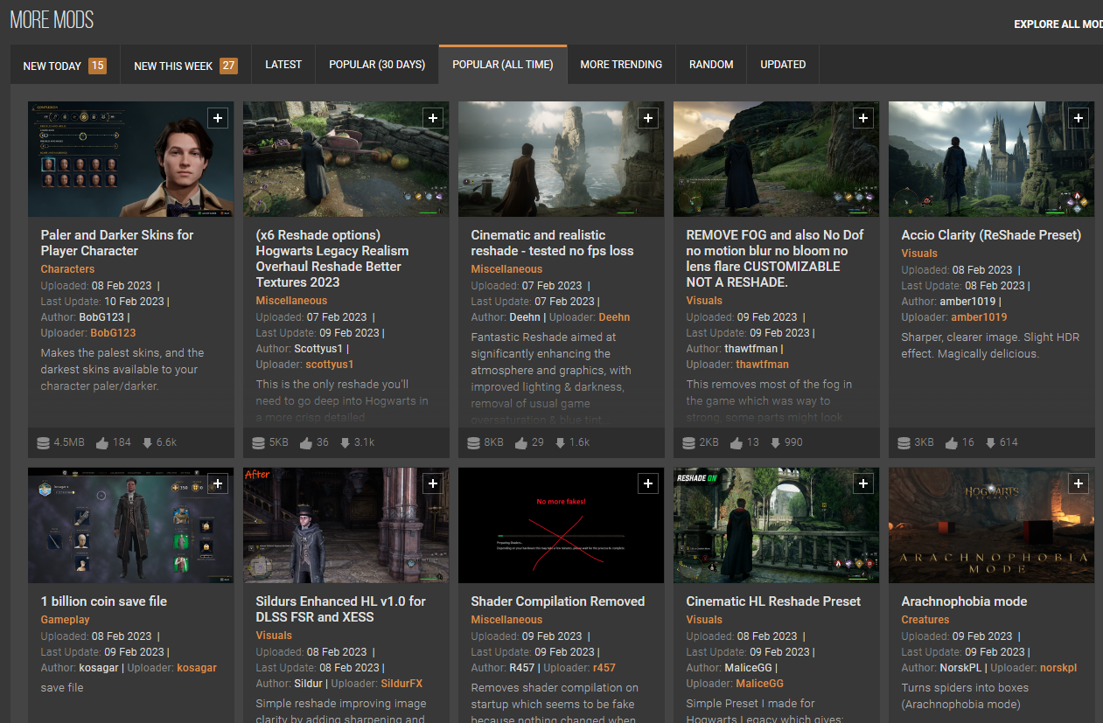
Task: Click plus icon on Arachnophobia mode thumbnail
Action: point(1079,484)
